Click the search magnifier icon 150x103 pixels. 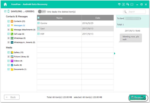point(125,12)
